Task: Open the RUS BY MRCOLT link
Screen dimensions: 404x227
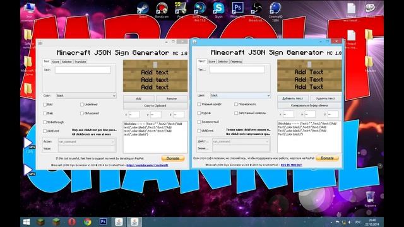Action: (291, 165)
